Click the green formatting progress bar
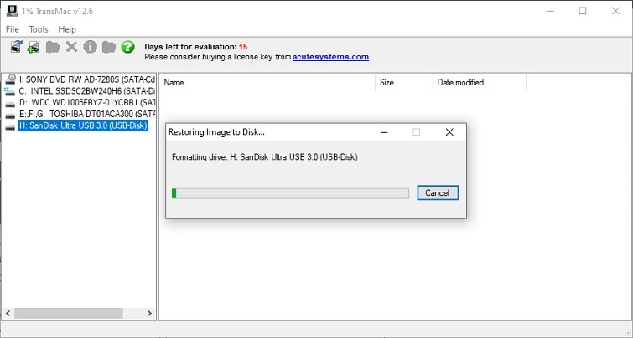This screenshot has height=338, width=633. pyautogui.click(x=290, y=193)
